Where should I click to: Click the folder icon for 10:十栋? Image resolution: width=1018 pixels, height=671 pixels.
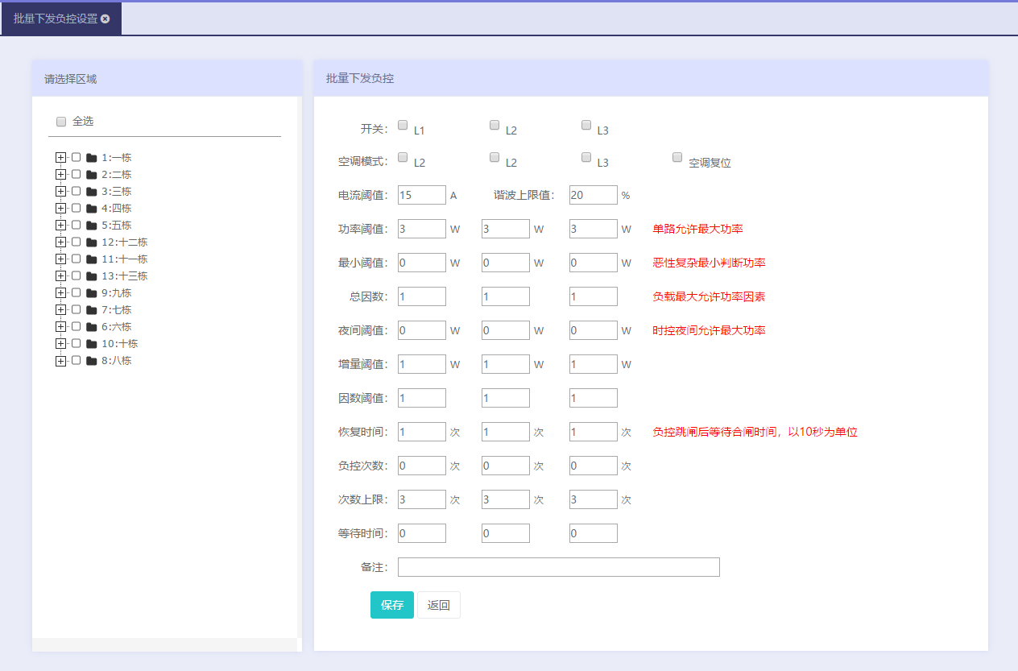click(92, 344)
